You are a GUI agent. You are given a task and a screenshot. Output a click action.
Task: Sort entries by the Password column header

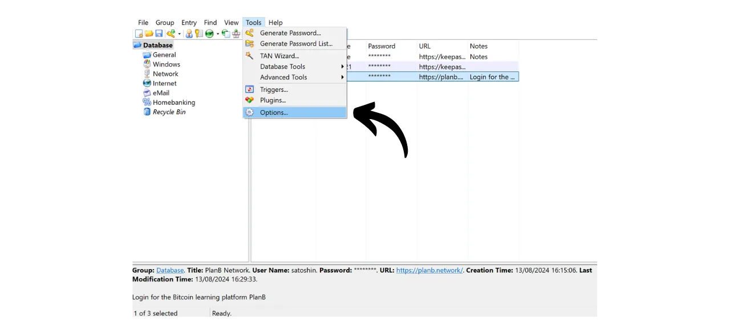382,46
